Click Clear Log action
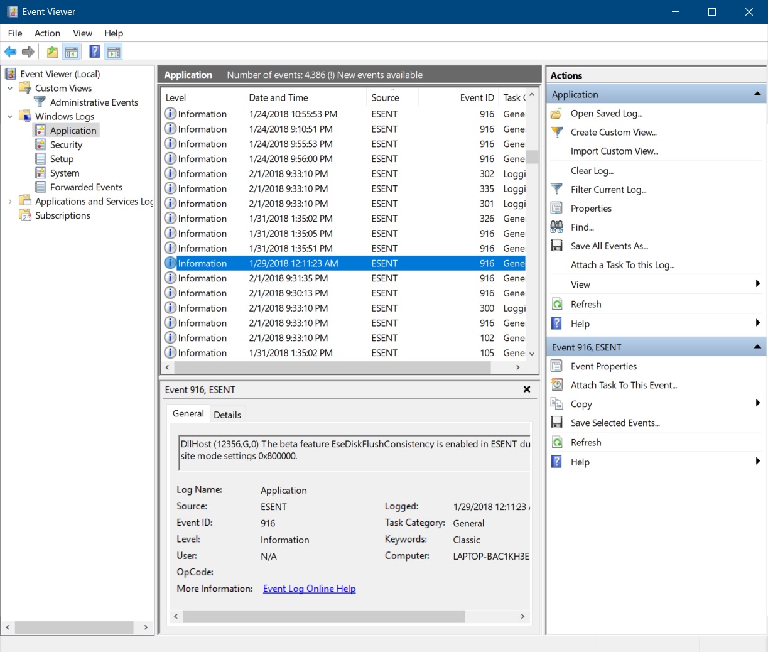The width and height of the screenshot is (768, 652). coord(592,171)
